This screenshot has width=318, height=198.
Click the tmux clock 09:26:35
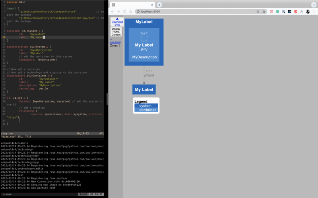click(x=96, y=194)
